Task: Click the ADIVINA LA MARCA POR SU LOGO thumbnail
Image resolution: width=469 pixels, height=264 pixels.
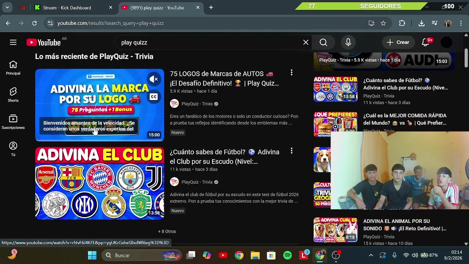Action: [100, 105]
